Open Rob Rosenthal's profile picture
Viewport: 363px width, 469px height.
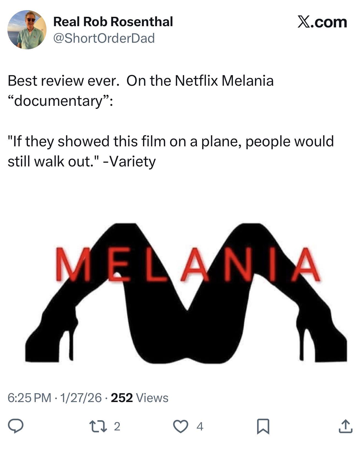click(x=27, y=30)
